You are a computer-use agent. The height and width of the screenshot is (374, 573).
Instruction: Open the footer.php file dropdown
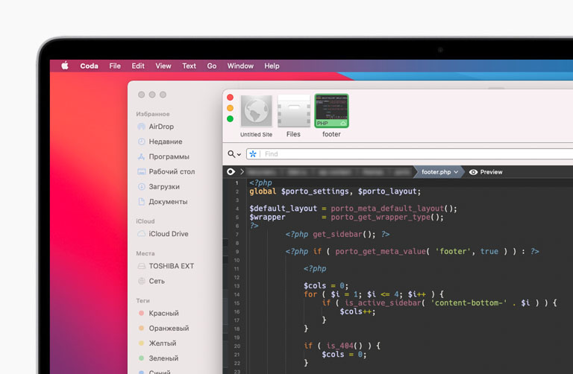pos(439,172)
